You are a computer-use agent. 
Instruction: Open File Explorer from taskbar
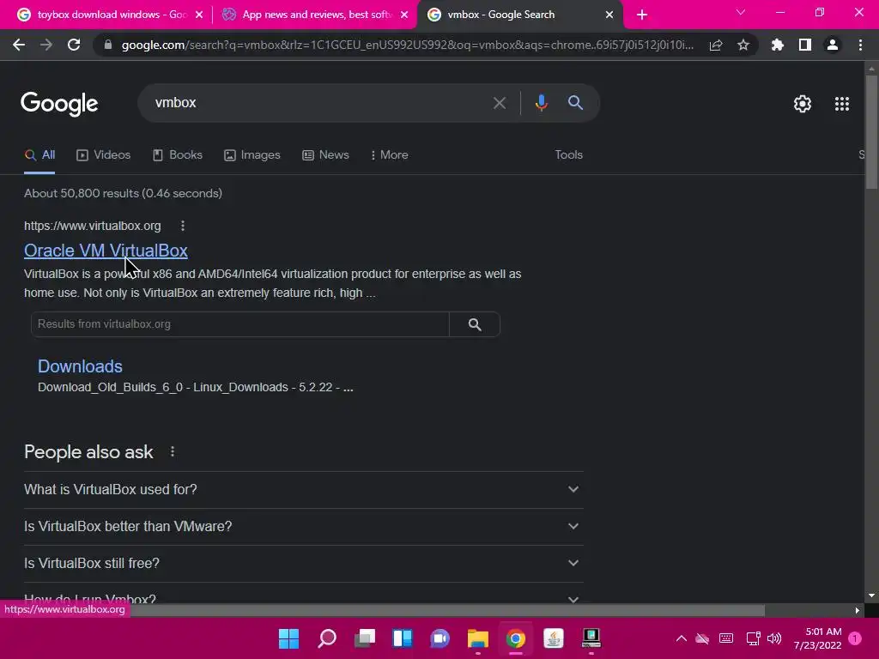(x=477, y=638)
